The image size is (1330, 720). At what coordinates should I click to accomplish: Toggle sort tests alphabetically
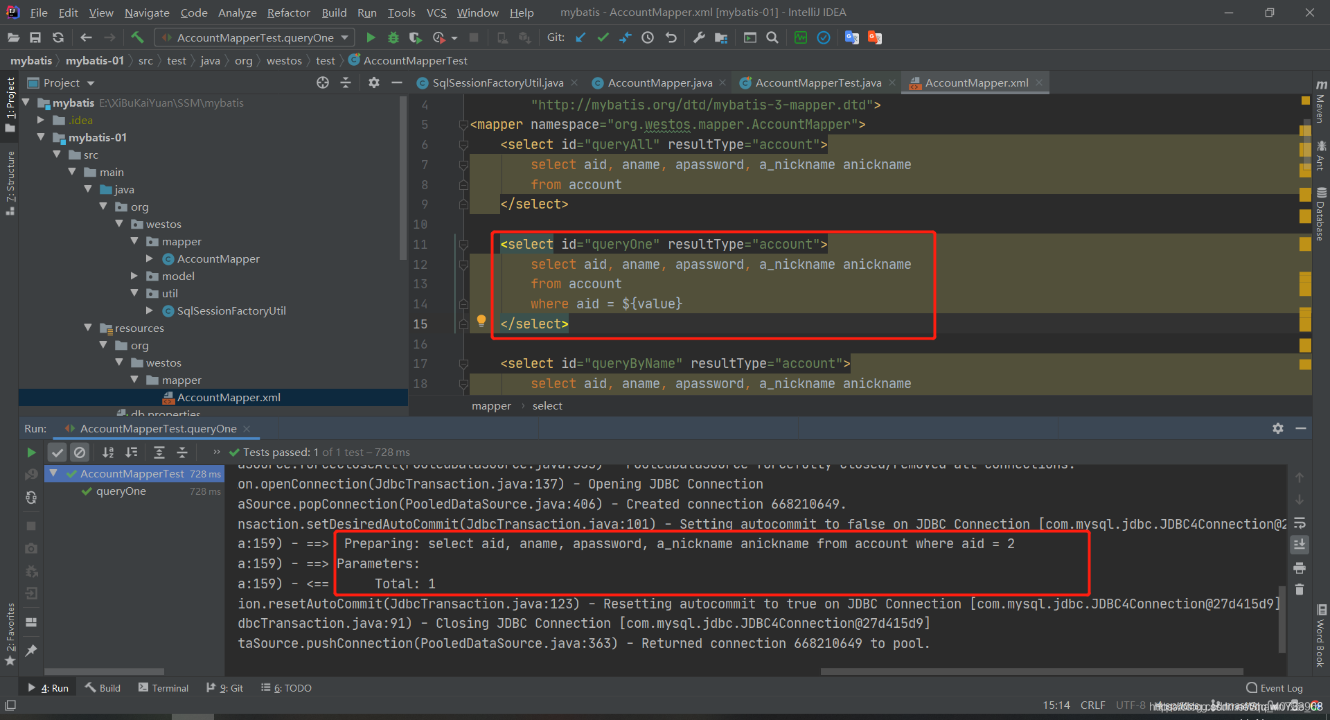(108, 453)
